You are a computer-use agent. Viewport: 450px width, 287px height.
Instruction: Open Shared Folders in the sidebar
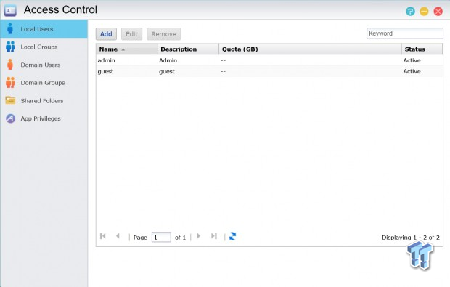pos(41,101)
